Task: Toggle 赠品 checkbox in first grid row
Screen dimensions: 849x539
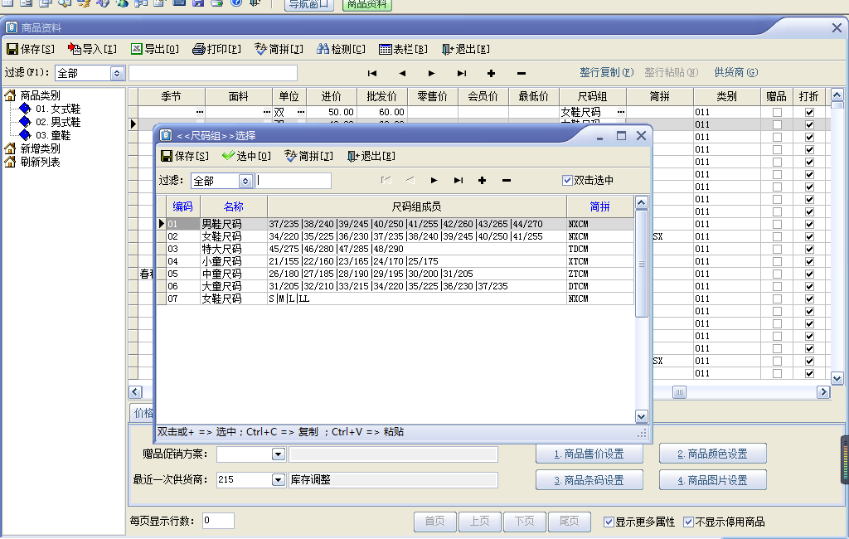Action: pyautogui.click(x=777, y=112)
